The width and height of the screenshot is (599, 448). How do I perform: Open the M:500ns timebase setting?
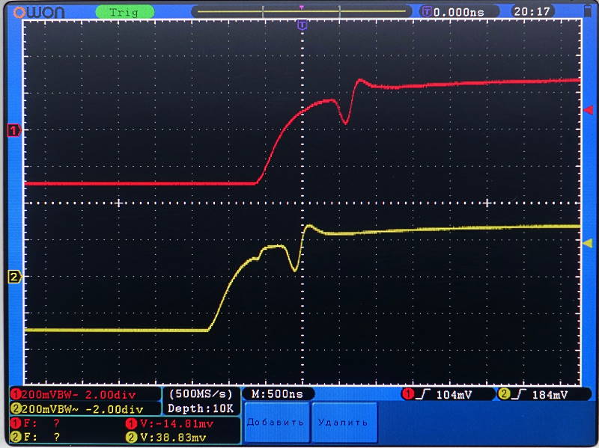[x=277, y=394]
